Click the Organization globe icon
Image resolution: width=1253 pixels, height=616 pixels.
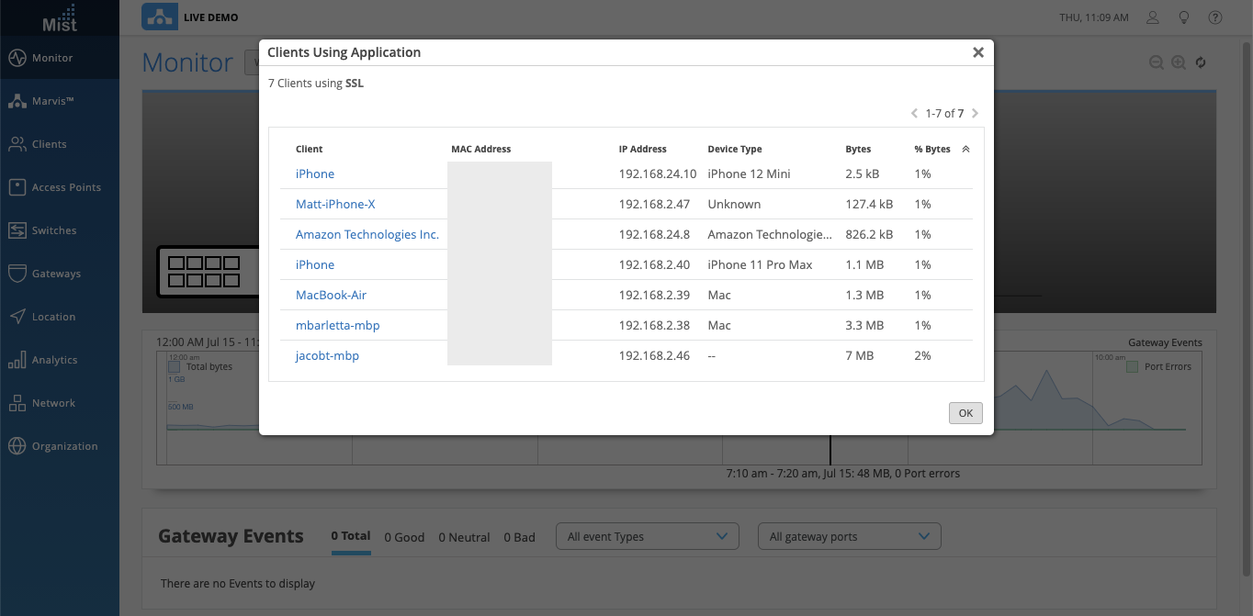(17, 446)
